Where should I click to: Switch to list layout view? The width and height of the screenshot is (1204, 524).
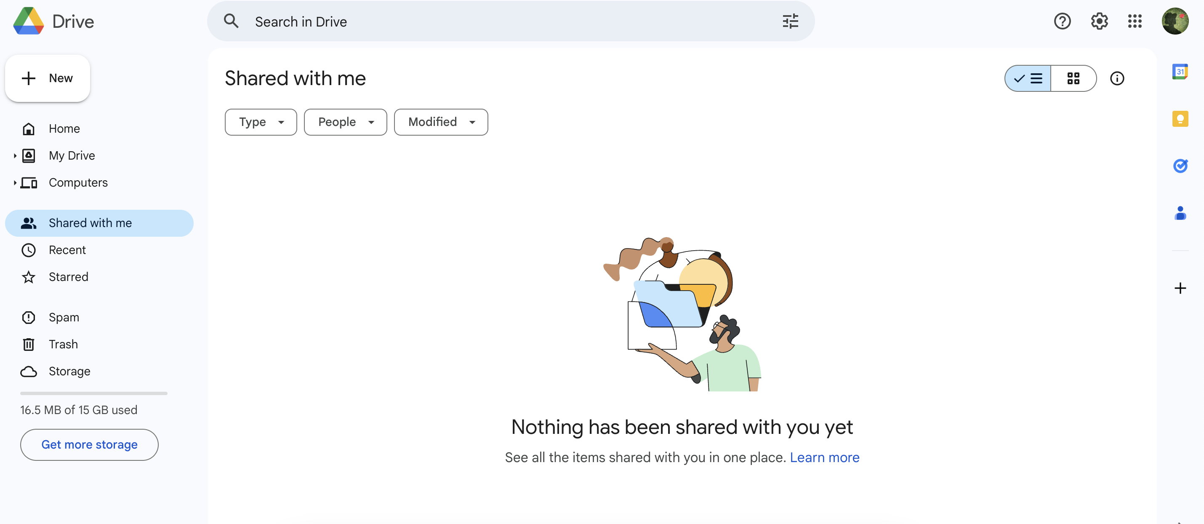click(1028, 78)
